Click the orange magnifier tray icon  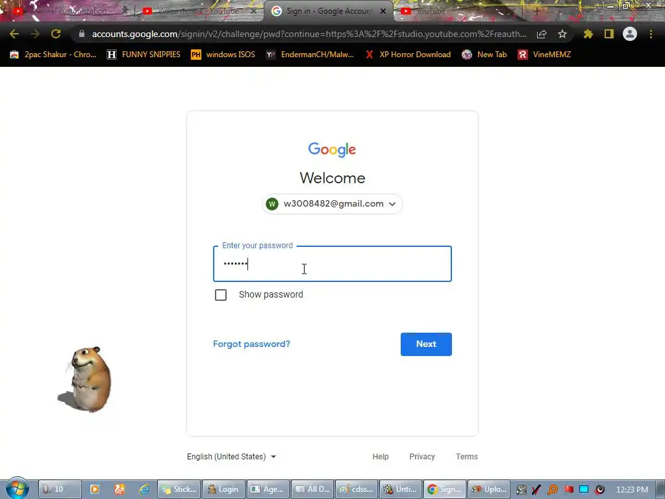point(553,490)
